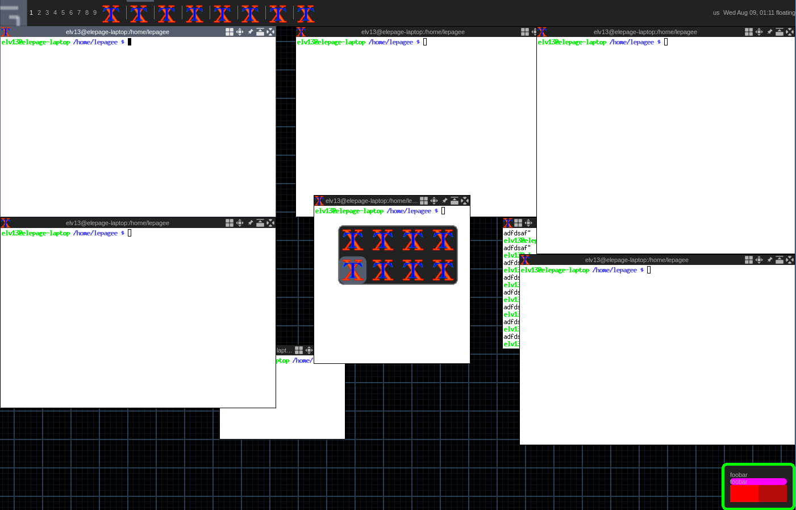Screen dimensions: 796x510
Task: Click the magenta foobar progress bar
Action: pyautogui.click(x=759, y=482)
